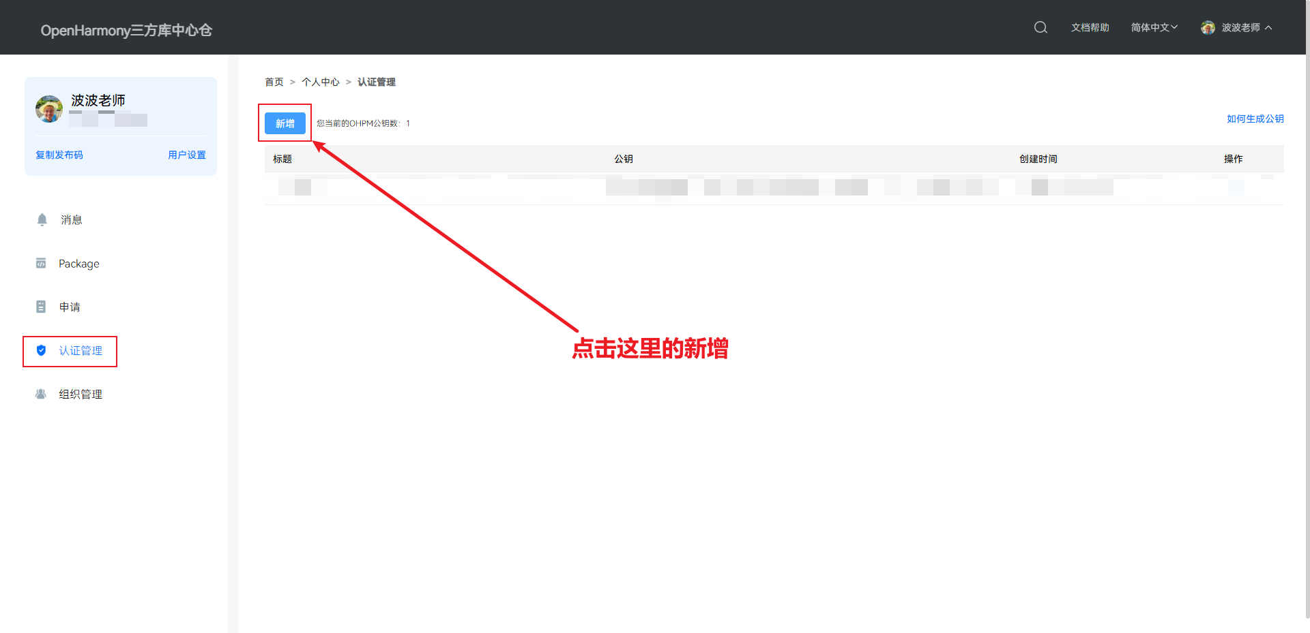Click the bell icon beside 消息
This screenshot has width=1310, height=633.
coord(42,219)
